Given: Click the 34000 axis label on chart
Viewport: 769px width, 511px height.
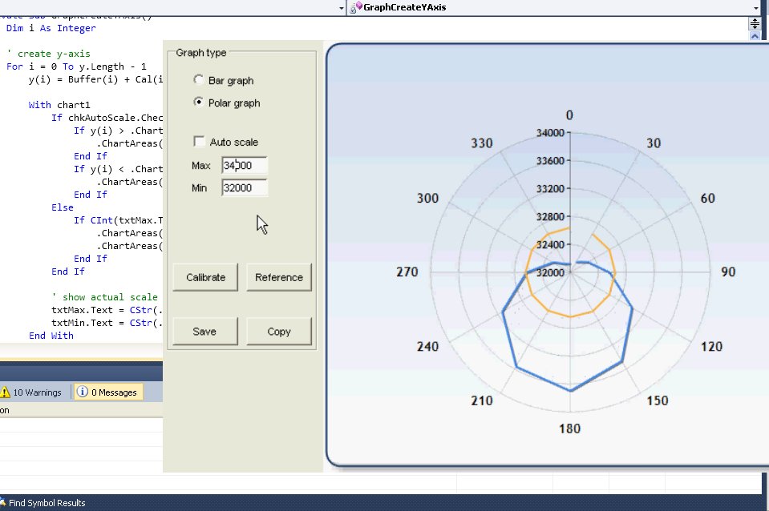Looking at the screenshot, I should point(550,133).
